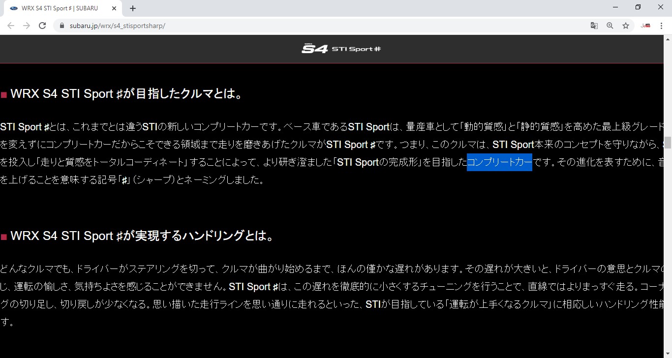
Task: Open the zoom magnifier icon in address bar
Action: coord(610,26)
